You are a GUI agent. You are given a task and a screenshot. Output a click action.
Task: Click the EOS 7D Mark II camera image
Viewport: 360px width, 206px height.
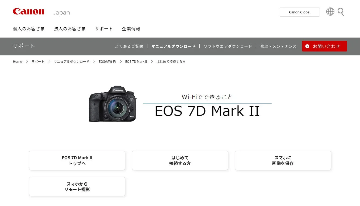point(113,104)
